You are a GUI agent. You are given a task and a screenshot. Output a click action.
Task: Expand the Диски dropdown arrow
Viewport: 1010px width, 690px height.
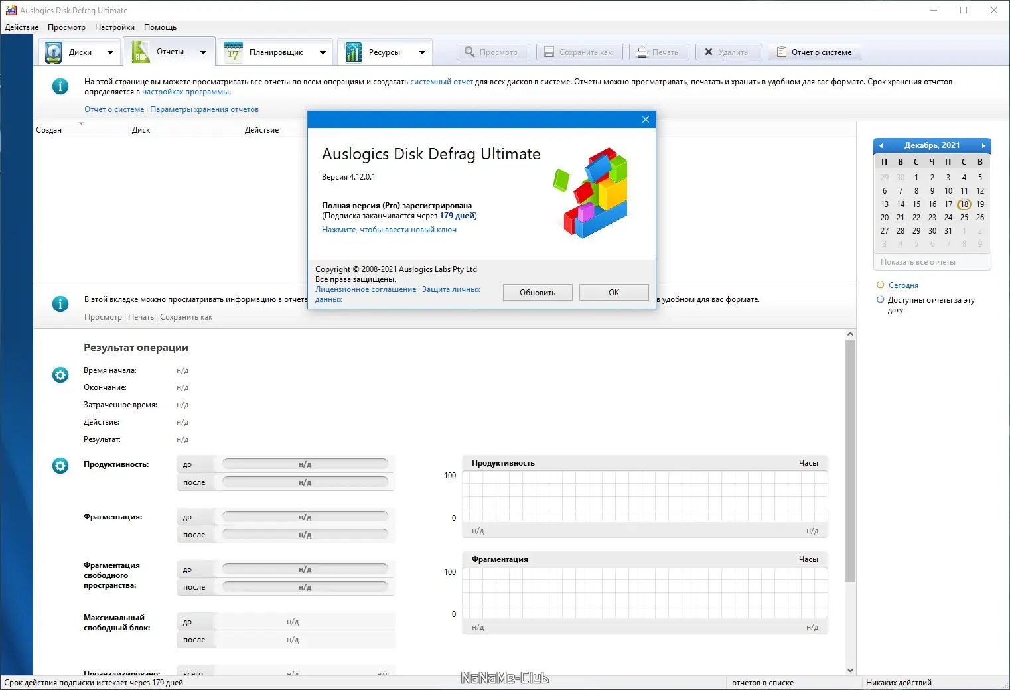click(x=110, y=52)
